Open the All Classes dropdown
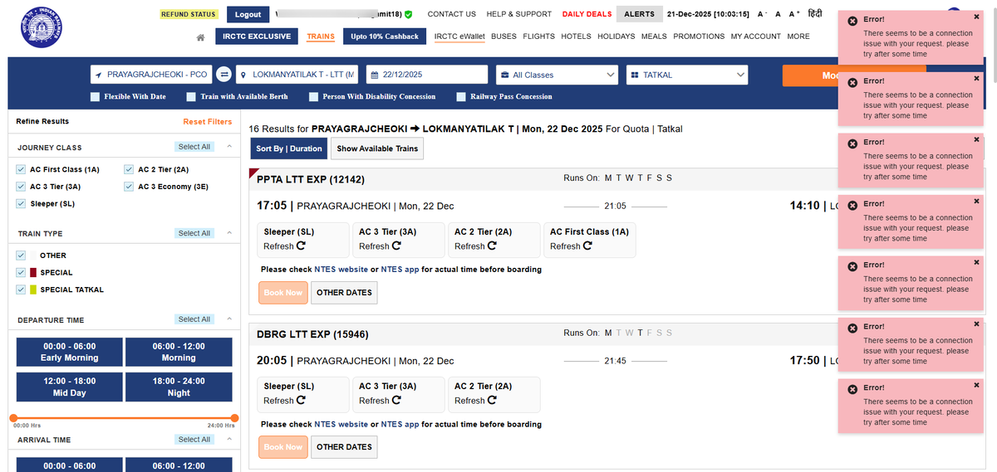 (x=557, y=75)
